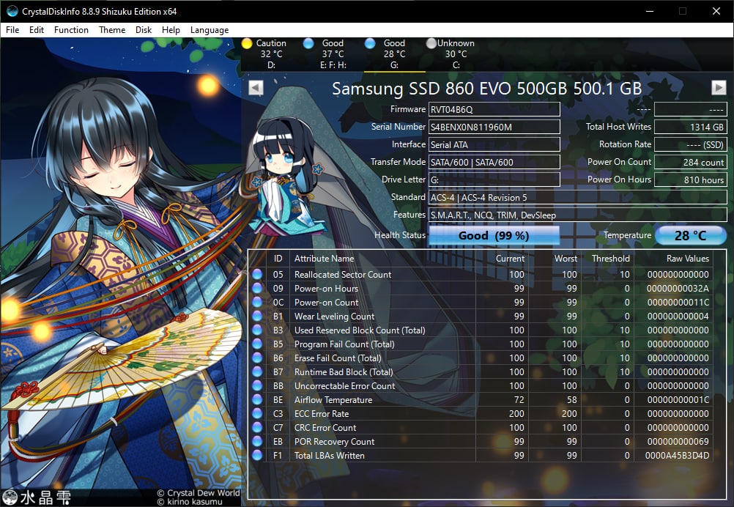Click the Worst column header
Image resolution: width=734 pixels, height=507 pixels.
pos(566,259)
